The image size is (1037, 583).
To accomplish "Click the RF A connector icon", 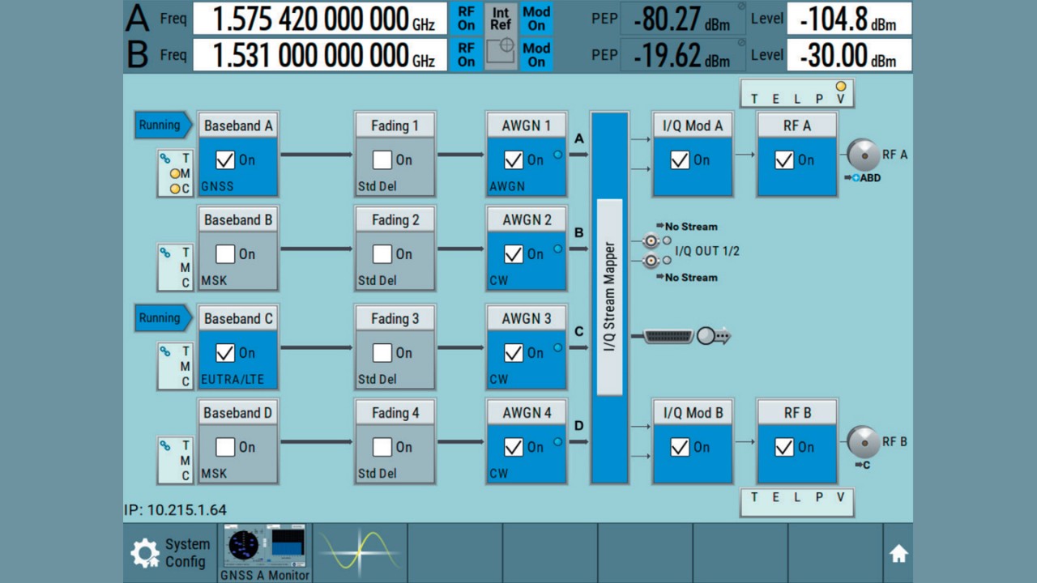I will coord(863,155).
